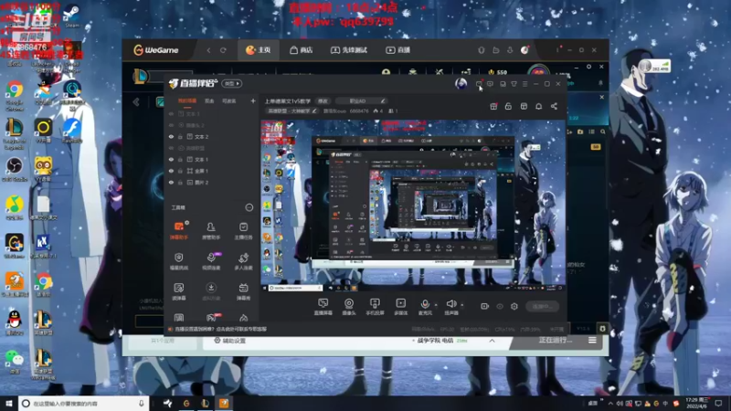Image resolution: width=731 pixels, height=411 pixels.
Task: Toggle visibility of 图片 2 layer
Action: (171, 182)
